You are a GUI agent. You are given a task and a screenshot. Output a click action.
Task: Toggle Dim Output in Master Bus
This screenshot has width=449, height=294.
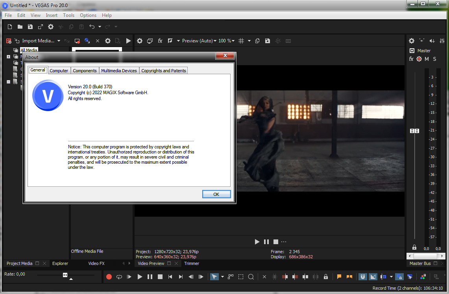coord(432,41)
